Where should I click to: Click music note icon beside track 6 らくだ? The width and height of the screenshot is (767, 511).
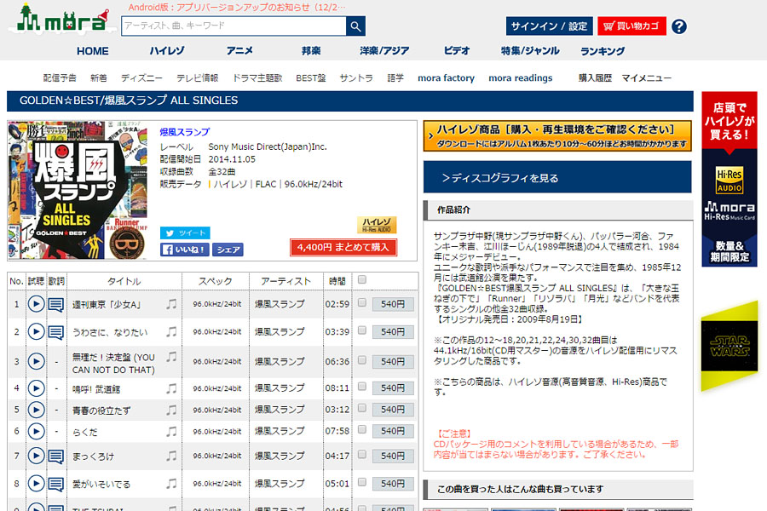click(x=171, y=431)
